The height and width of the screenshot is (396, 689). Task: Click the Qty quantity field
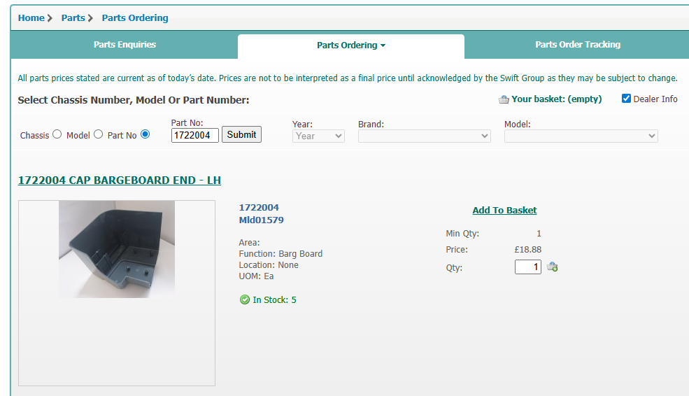pyautogui.click(x=527, y=267)
